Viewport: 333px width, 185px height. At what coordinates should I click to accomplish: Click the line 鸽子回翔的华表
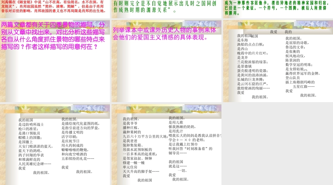click(31, 155)
